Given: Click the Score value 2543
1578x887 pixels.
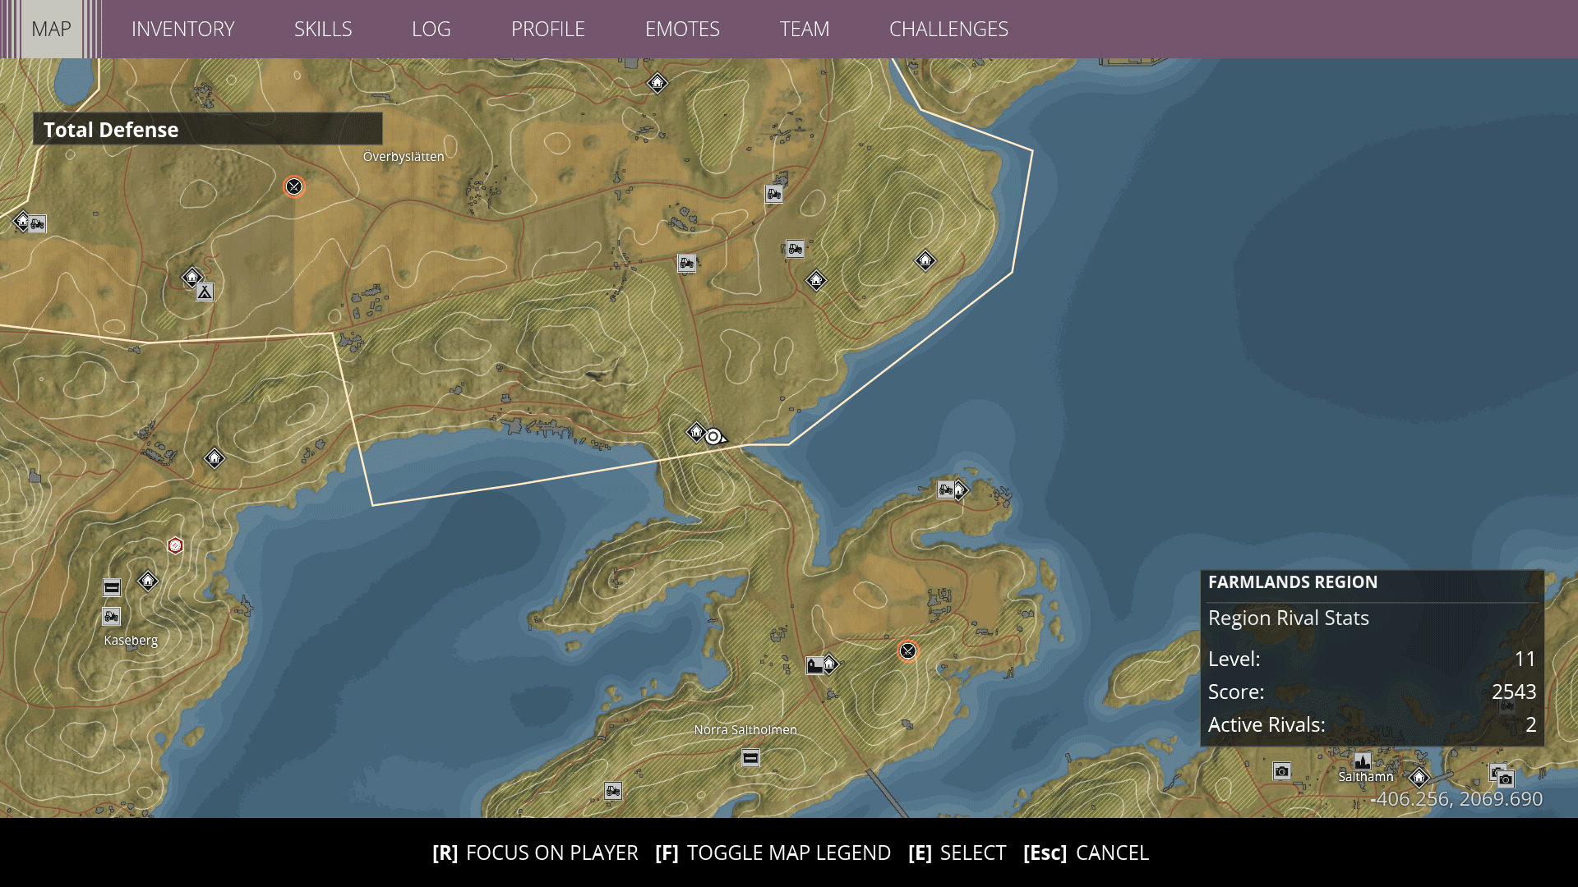Looking at the screenshot, I should (1514, 692).
